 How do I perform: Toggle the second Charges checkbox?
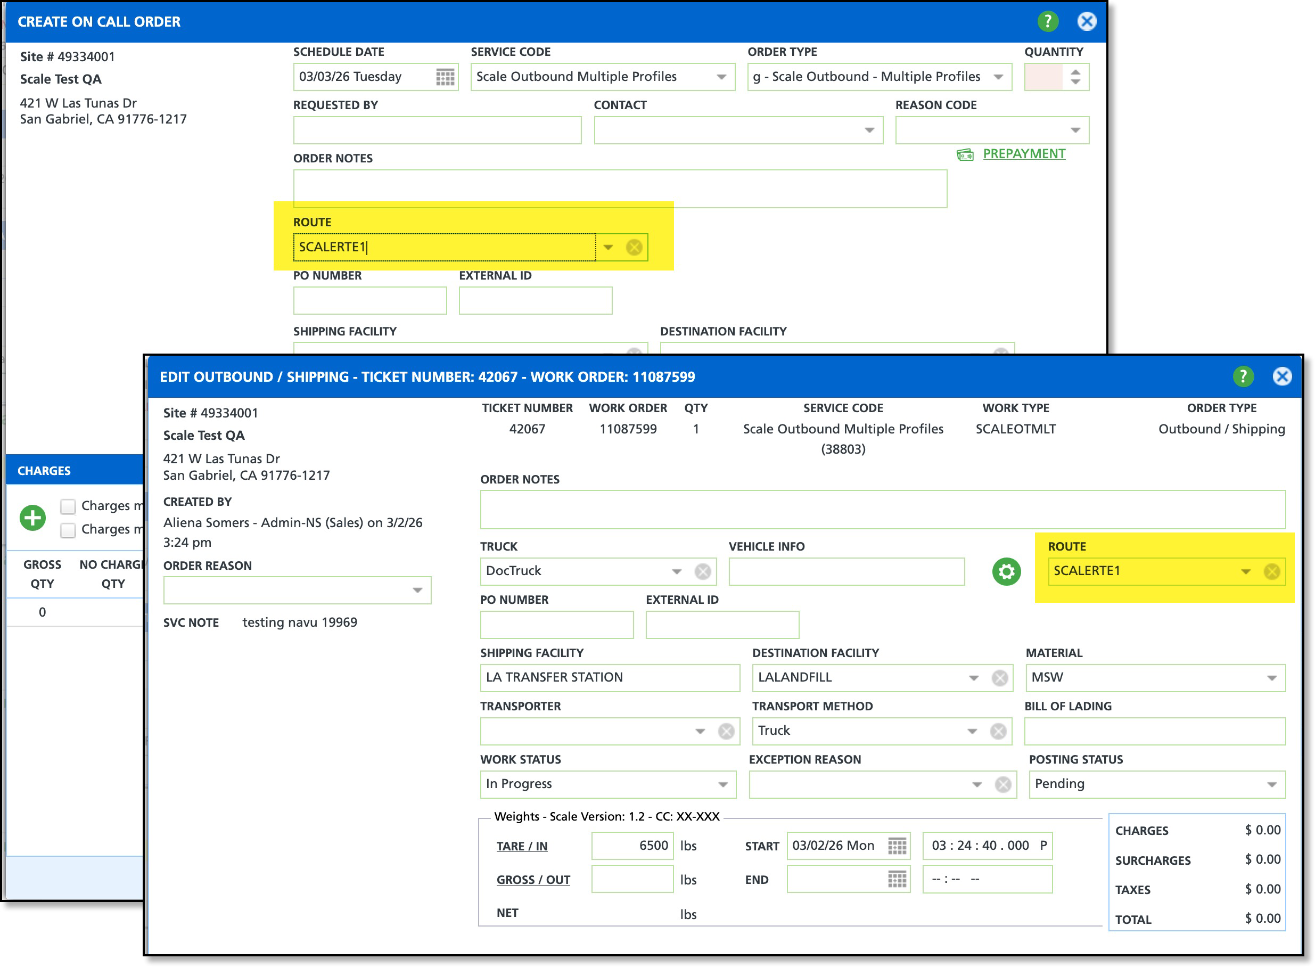(x=69, y=530)
